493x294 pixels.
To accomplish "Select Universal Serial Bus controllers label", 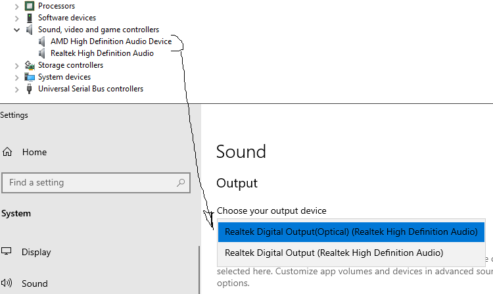I will pyautogui.click(x=91, y=89).
